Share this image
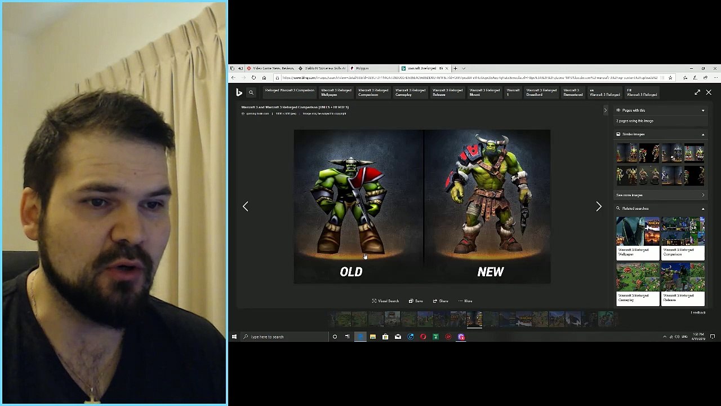The image size is (721, 406). pyautogui.click(x=440, y=301)
